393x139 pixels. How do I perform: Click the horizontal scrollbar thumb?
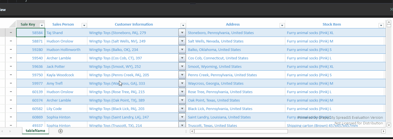[x=241, y=131]
